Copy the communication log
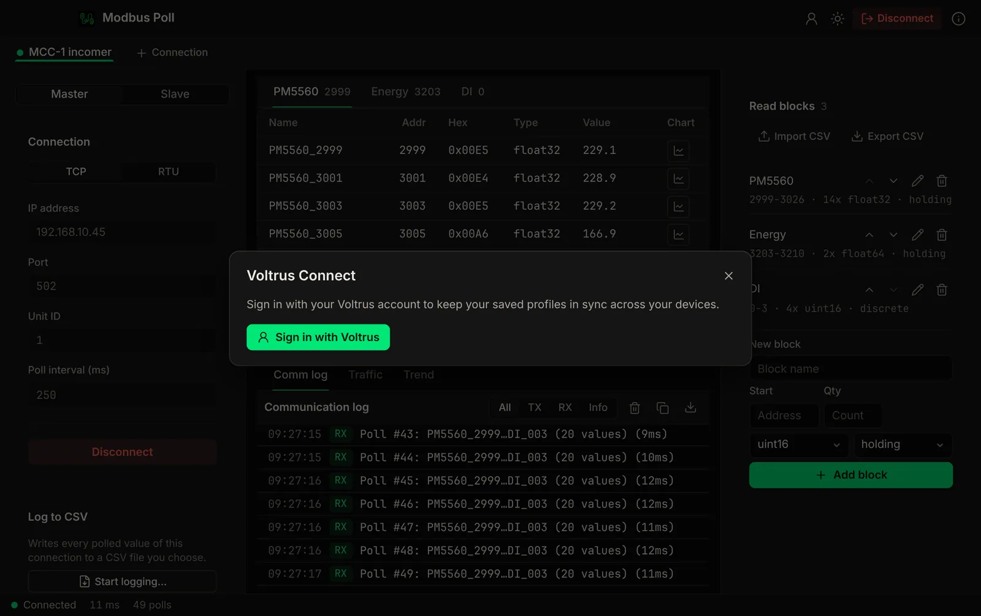 662,408
